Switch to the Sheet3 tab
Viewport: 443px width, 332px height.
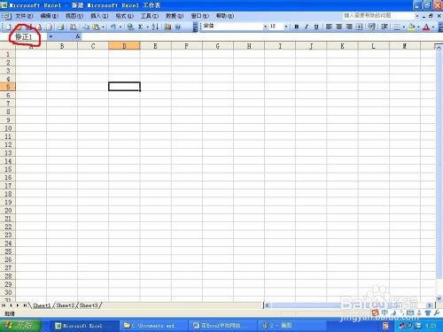click(89, 305)
